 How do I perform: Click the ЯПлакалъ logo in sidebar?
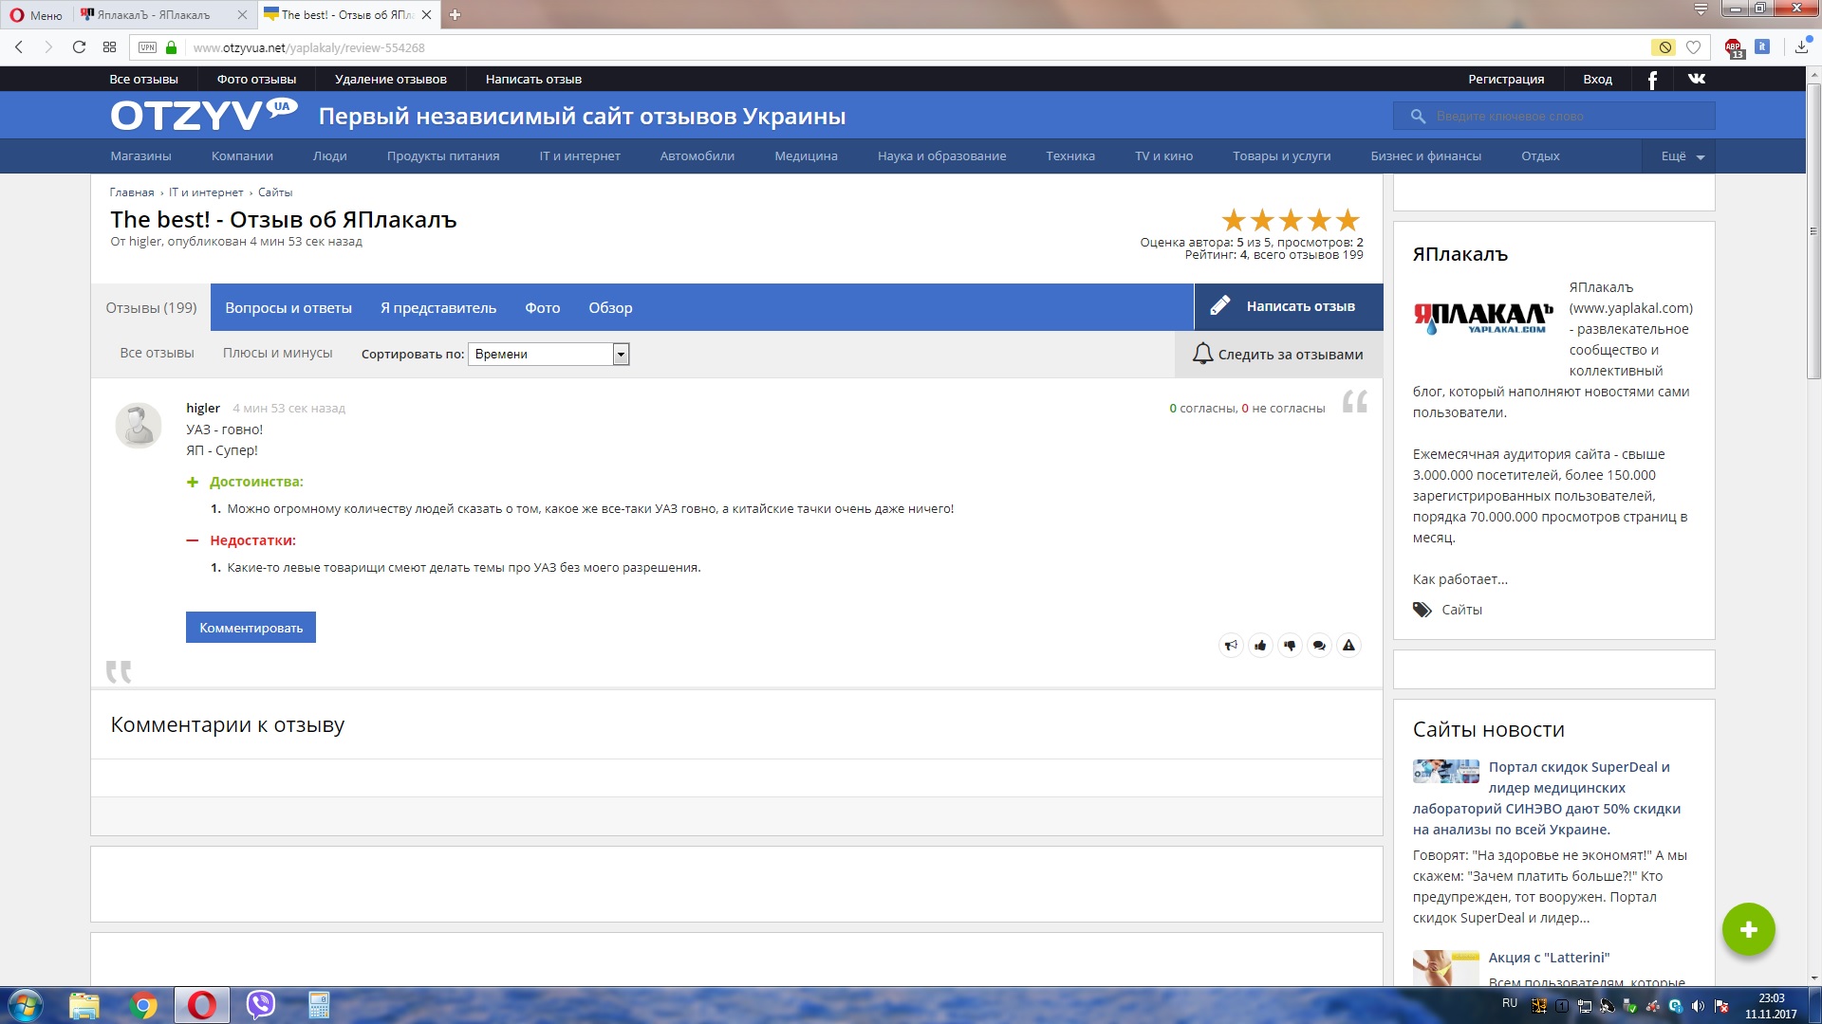point(1483,318)
